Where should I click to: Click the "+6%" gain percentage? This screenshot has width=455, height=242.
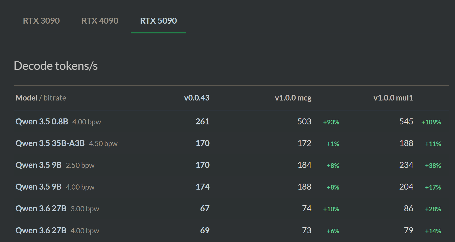(x=333, y=231)
